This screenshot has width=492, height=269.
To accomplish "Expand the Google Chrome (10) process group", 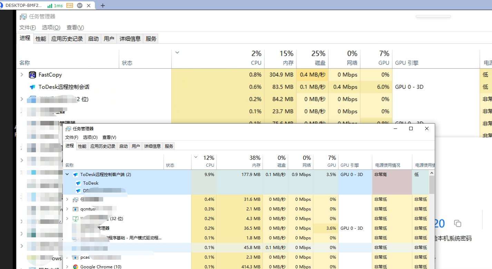I will 67,267.
